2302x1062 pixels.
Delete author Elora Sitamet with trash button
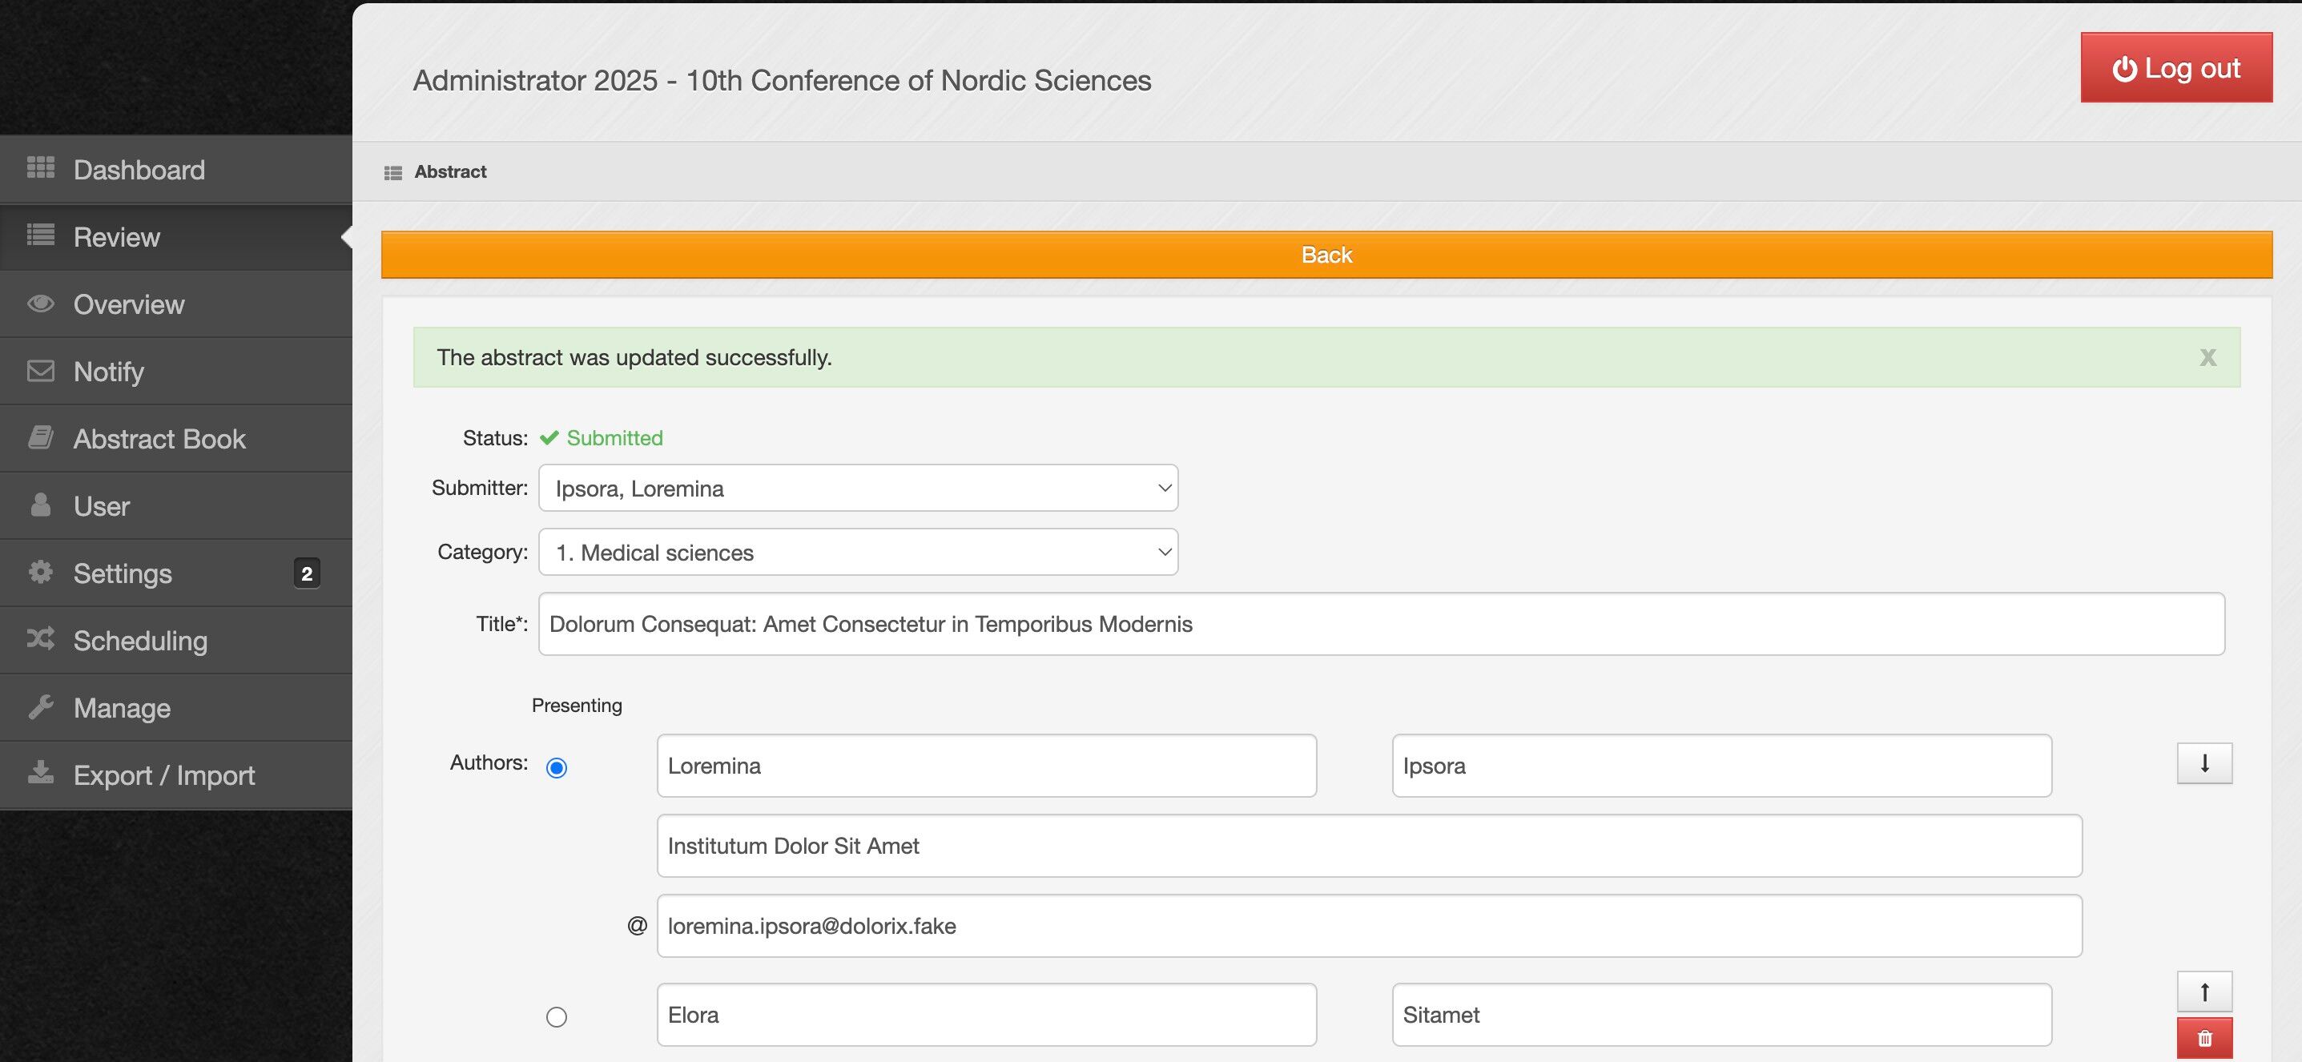2203,1039
